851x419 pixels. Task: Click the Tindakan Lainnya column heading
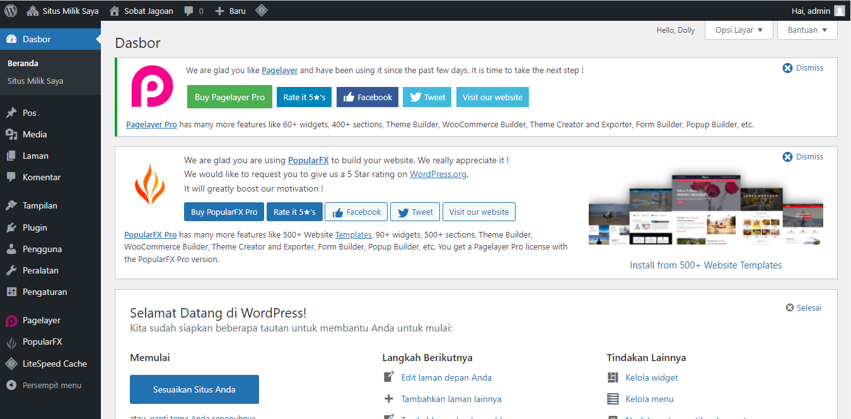tap(646, 358)
